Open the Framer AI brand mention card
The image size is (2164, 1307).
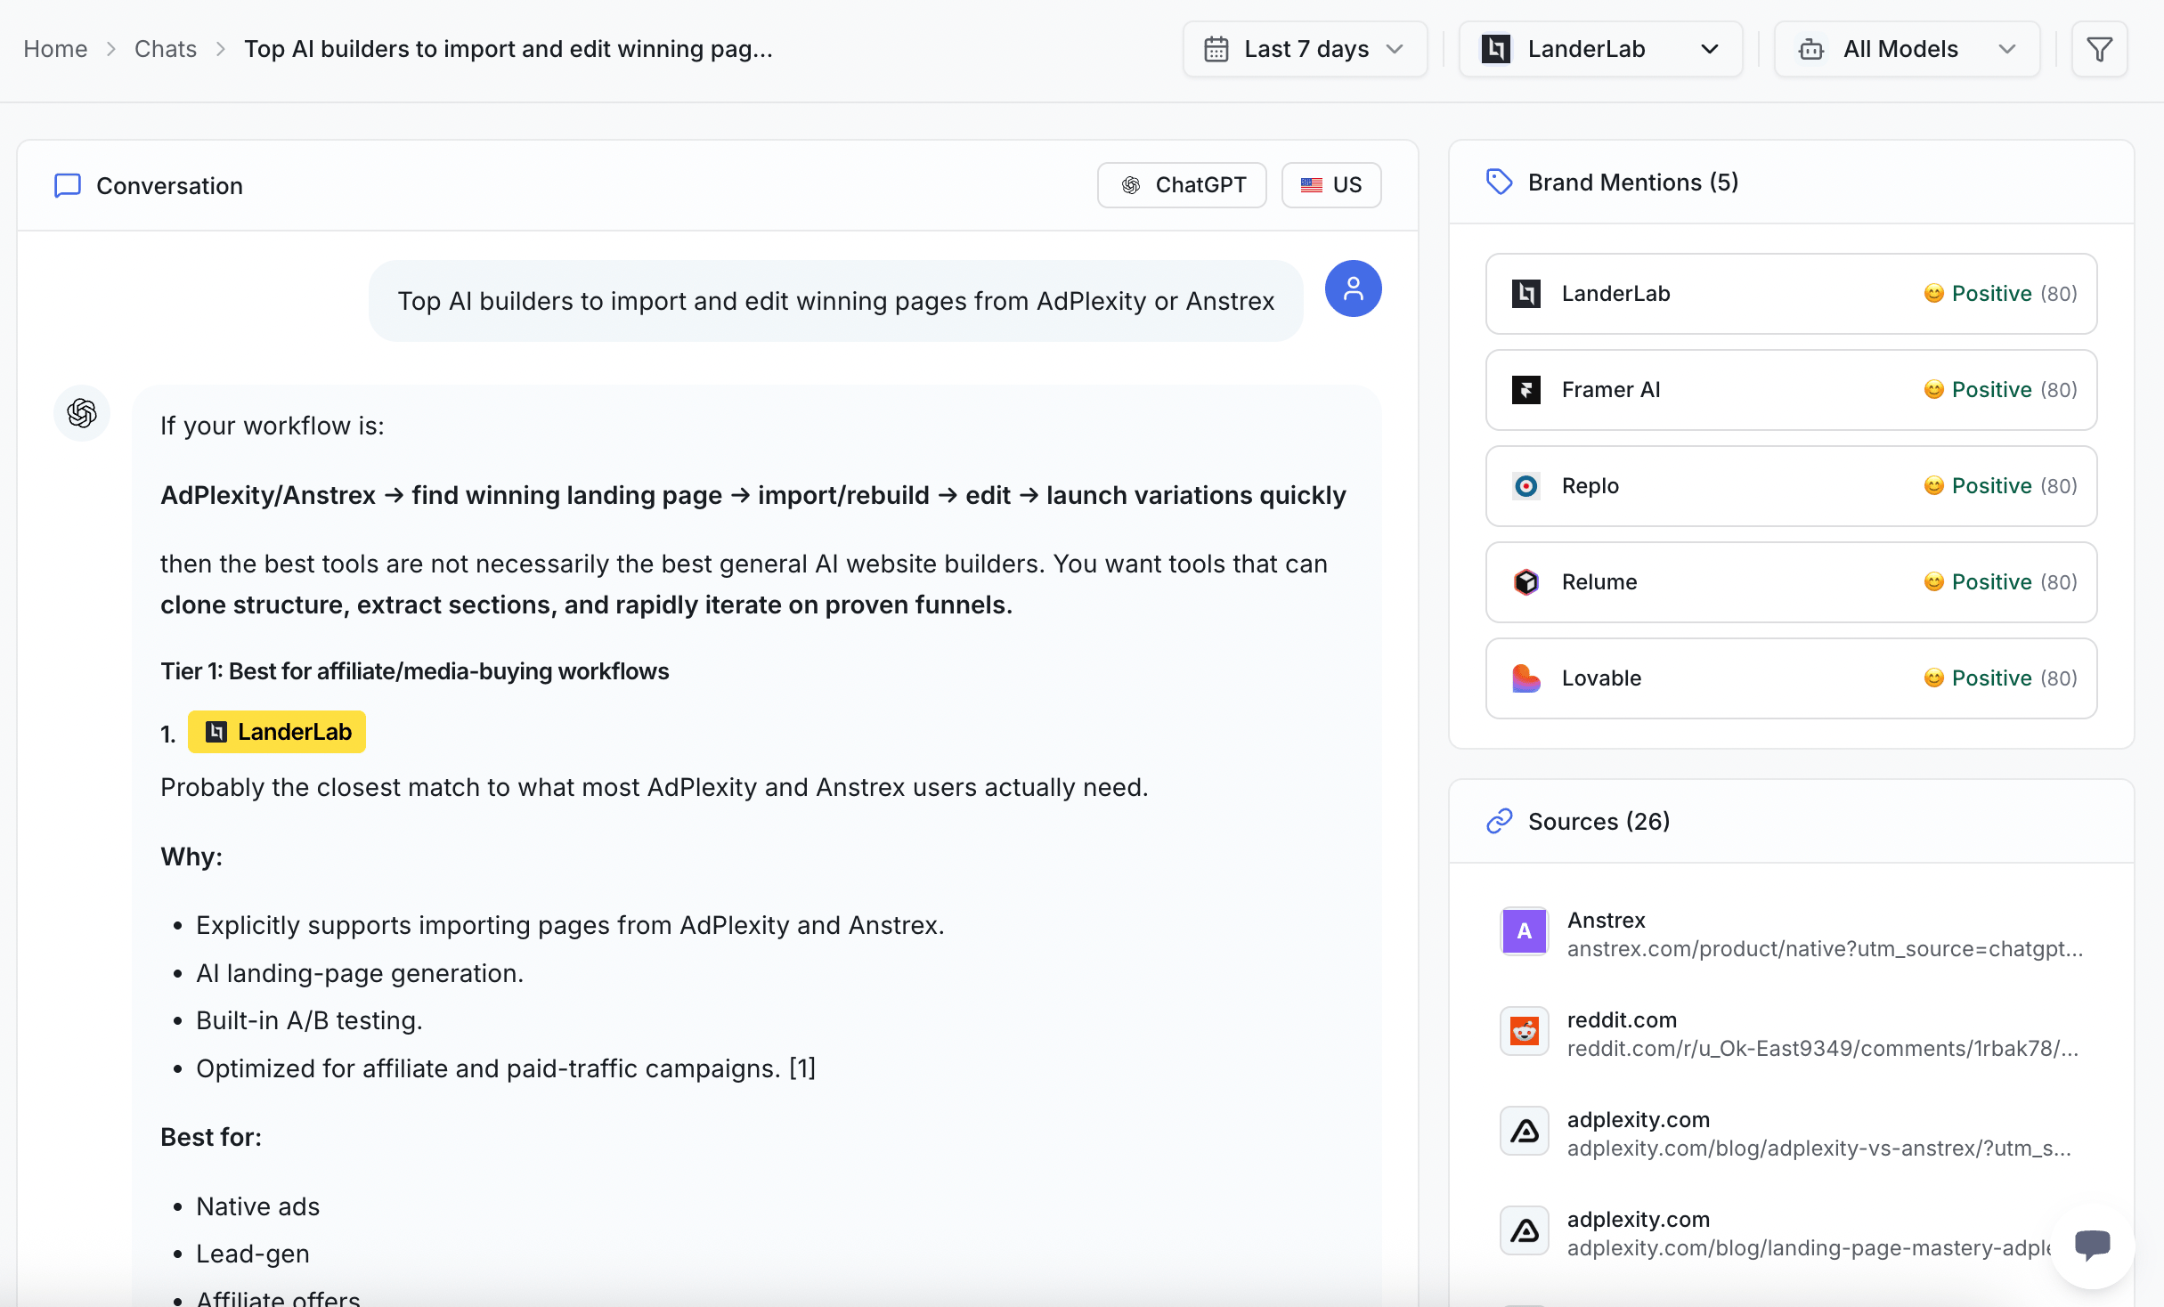[1792, 390]
